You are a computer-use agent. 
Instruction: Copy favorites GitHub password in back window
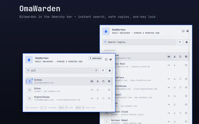point(169,57)
